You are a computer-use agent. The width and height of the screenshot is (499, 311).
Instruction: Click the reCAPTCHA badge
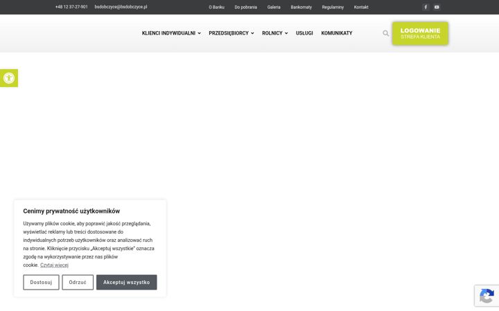click(487, 296)
